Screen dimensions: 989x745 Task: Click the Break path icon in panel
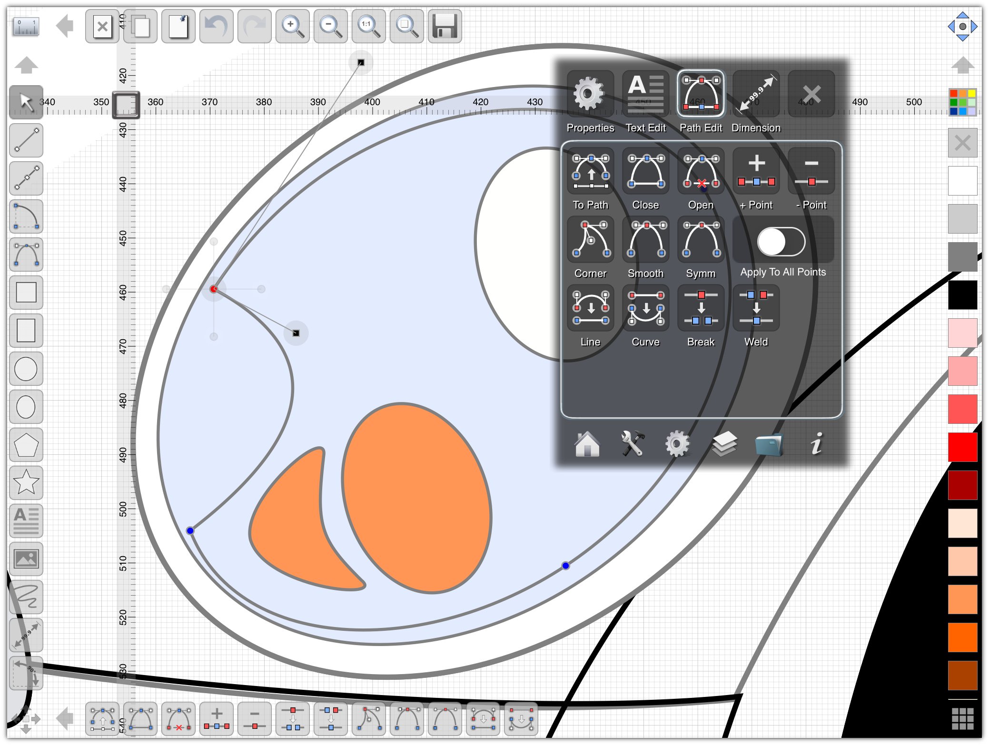tap(701, 308)
